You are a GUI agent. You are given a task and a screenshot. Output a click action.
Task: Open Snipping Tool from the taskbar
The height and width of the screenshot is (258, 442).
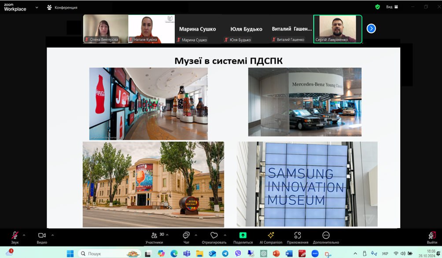pyautogui.click(x=328, y=254)
